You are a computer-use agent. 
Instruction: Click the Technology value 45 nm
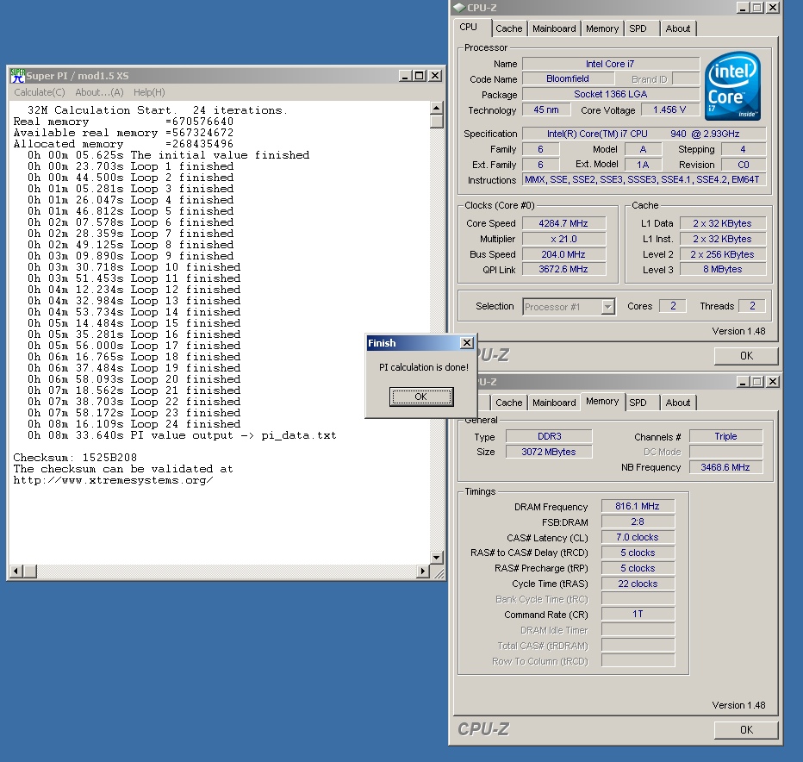pyautogui.click(x=546, y=109)
